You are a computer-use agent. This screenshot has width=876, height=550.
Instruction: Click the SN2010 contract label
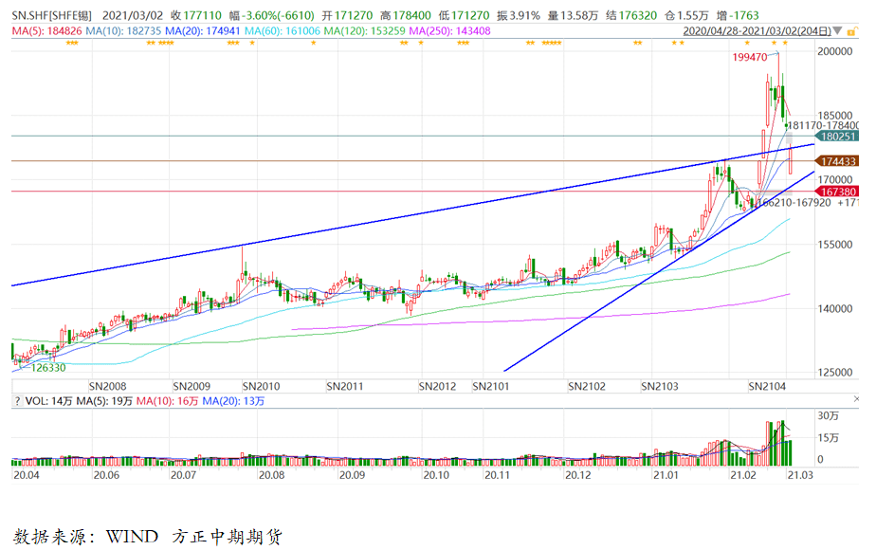pyautogui.click(x=261, y=387)
